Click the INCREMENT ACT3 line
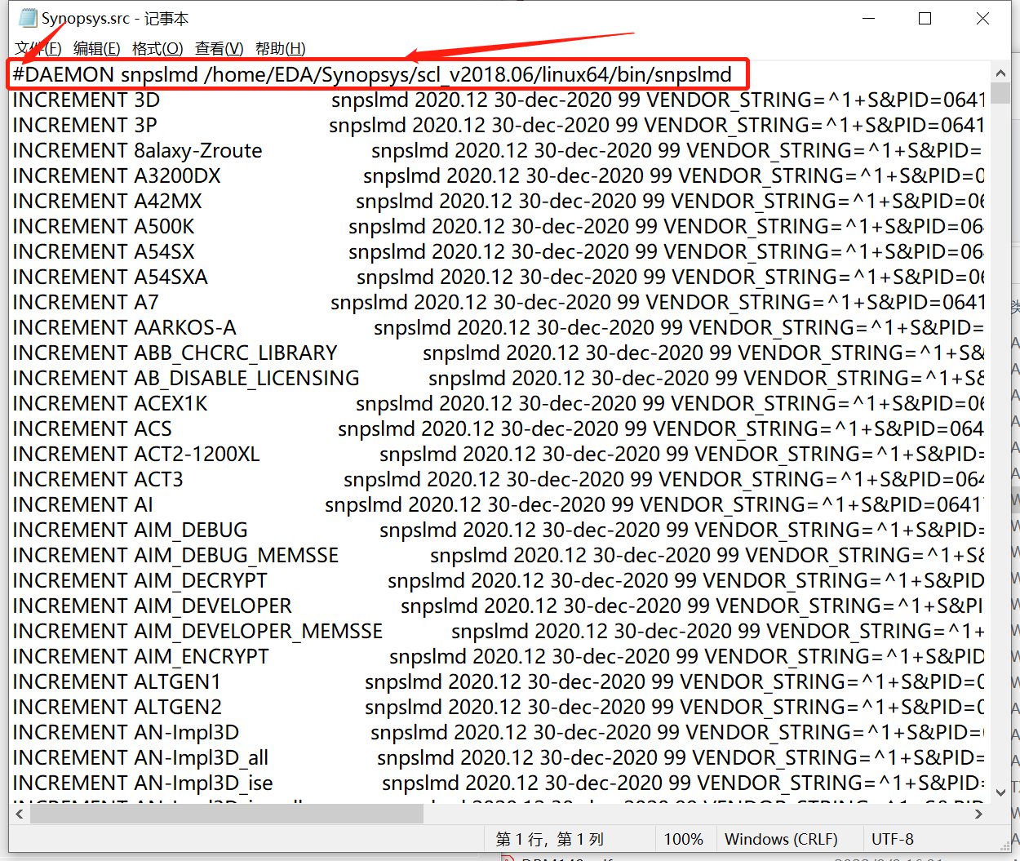The image size is (1020, 861). [x=499, y=479]
